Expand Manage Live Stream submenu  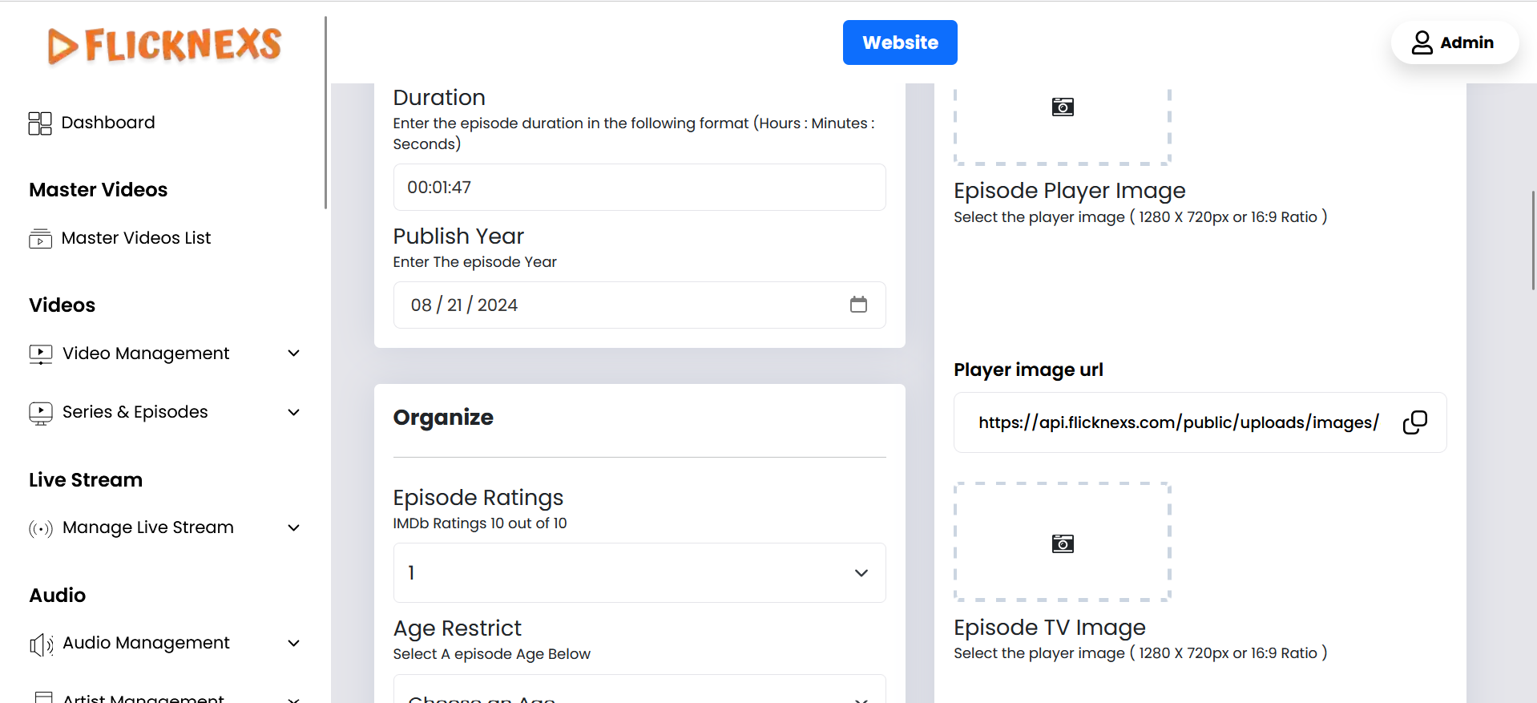293,527
